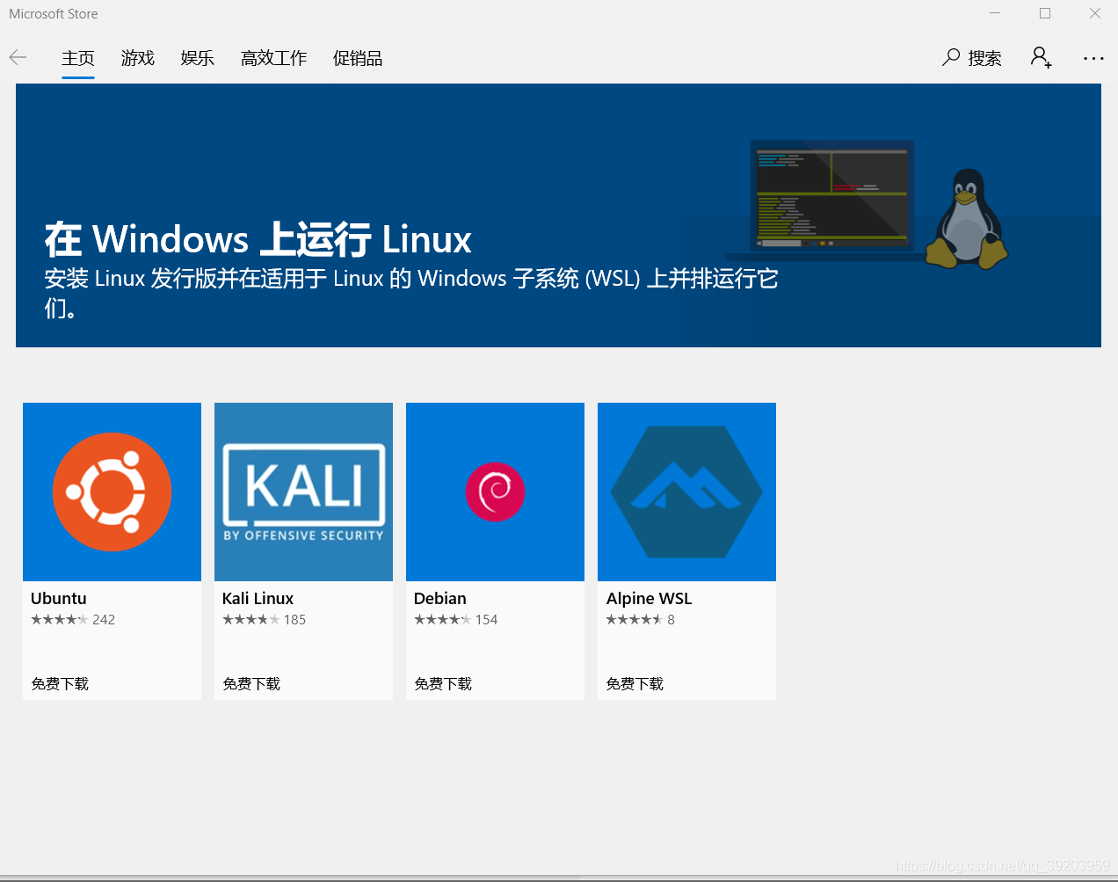Click the Debian app title
The height and width of the screenshot is (882, 1118).
(x=440, y=599)
